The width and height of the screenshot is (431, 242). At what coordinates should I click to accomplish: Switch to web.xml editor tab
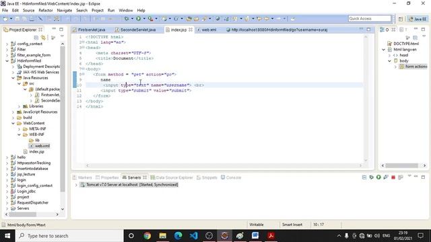coord(207,30)
